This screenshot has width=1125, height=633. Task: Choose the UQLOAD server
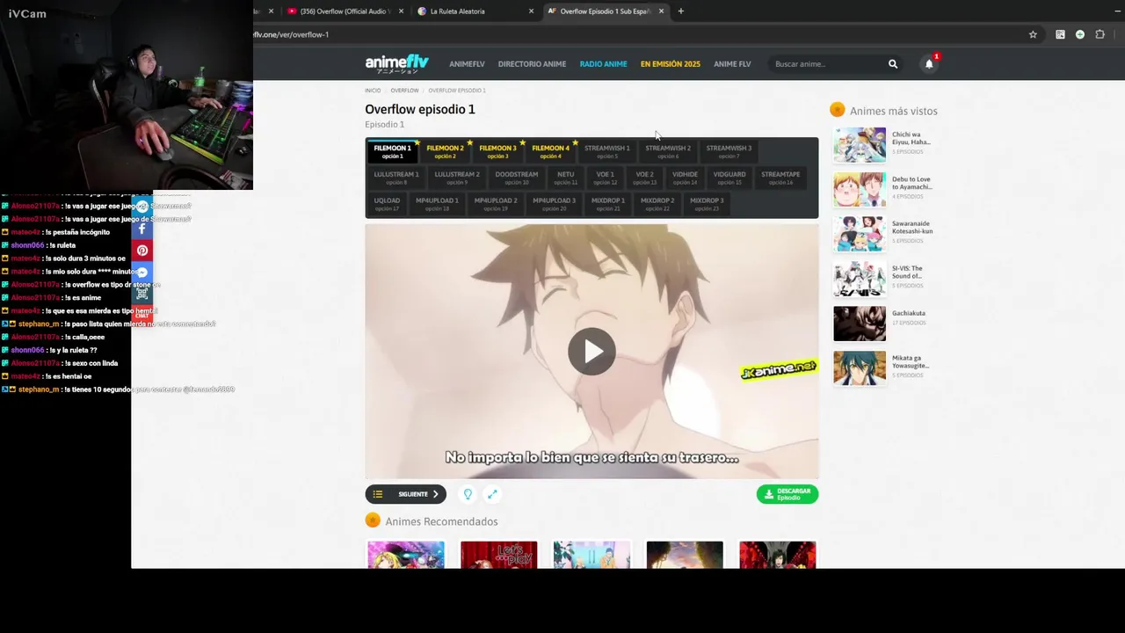[x=387, y=204]
